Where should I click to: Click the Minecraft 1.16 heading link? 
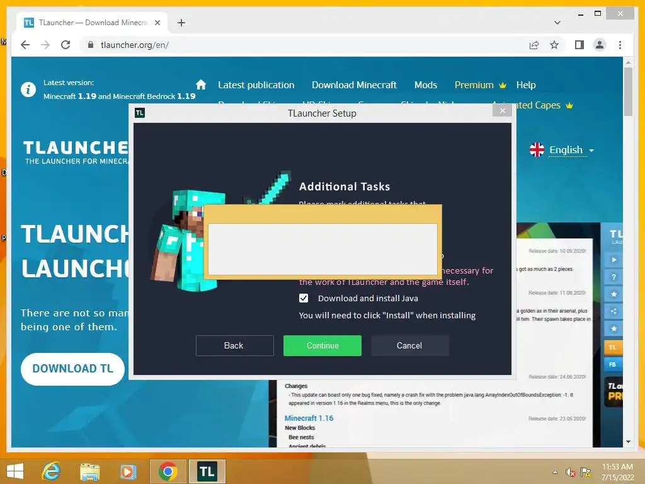[x=309, y=418]
